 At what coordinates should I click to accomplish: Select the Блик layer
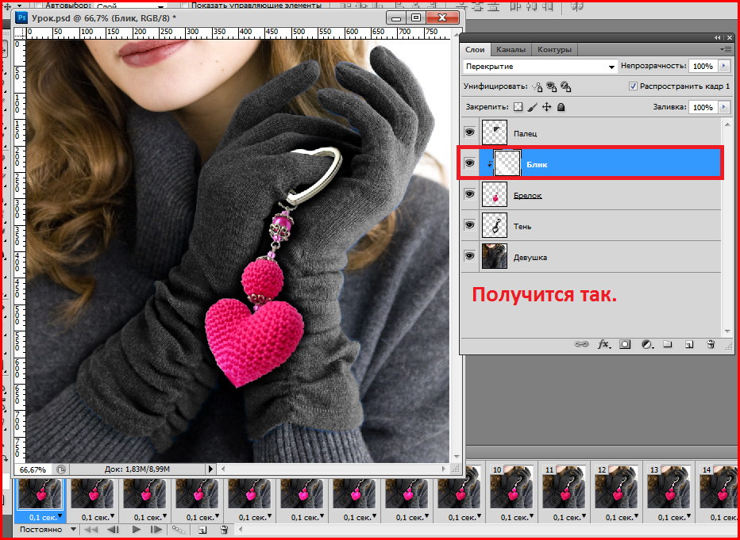(x=600, y=163)
